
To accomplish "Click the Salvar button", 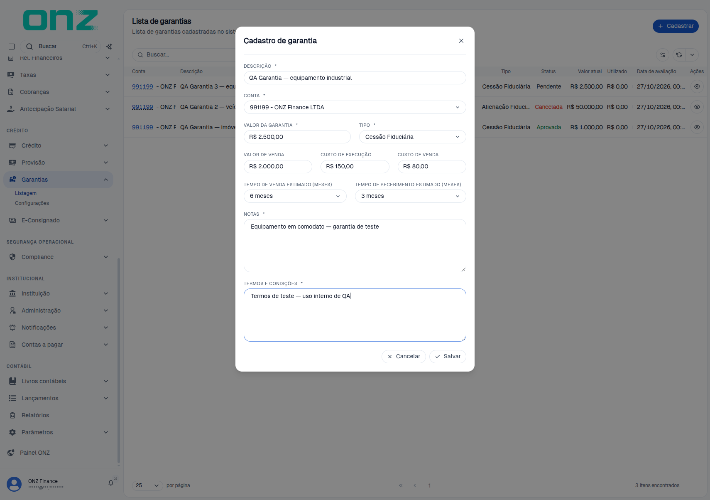I will (x=448, y=357).
